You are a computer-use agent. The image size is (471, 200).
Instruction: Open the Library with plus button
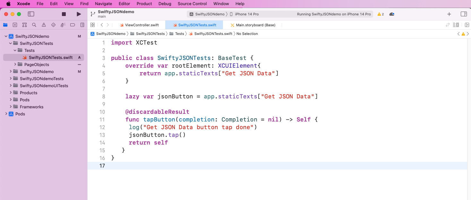tap(449, 14)
